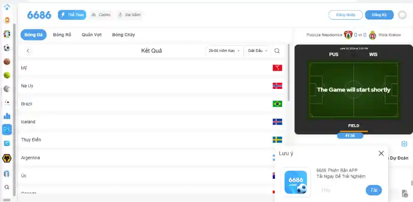Open the blue card icon below results icon
The image size is (413, 202).
pos(7,143)
